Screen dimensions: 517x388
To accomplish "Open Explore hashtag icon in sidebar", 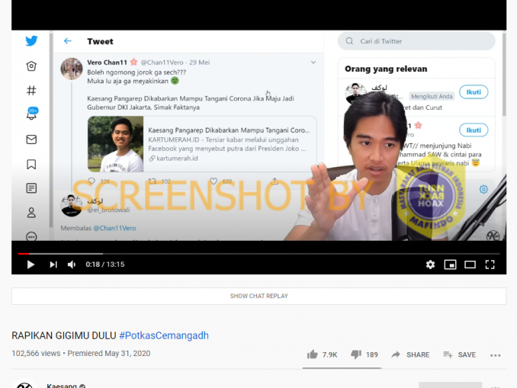I will pos(31,90).
